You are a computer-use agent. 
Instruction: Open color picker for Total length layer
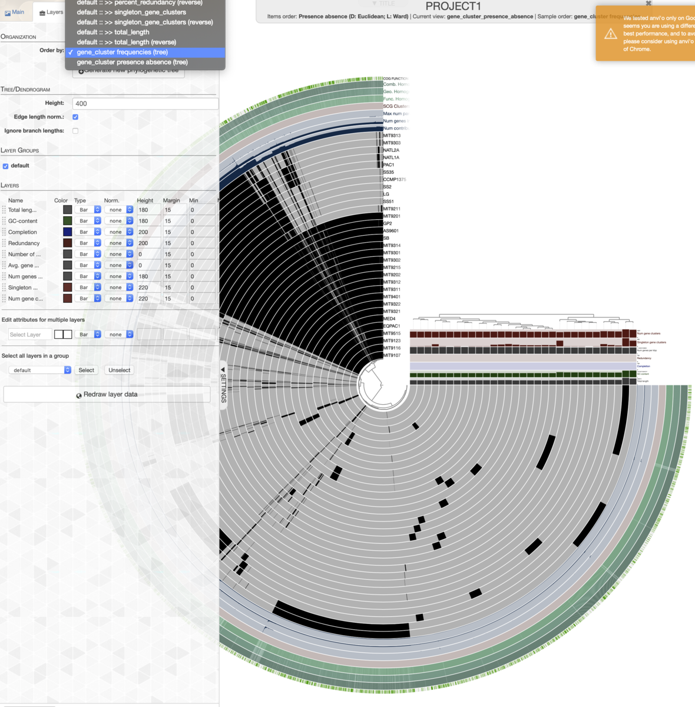point(68,210)
